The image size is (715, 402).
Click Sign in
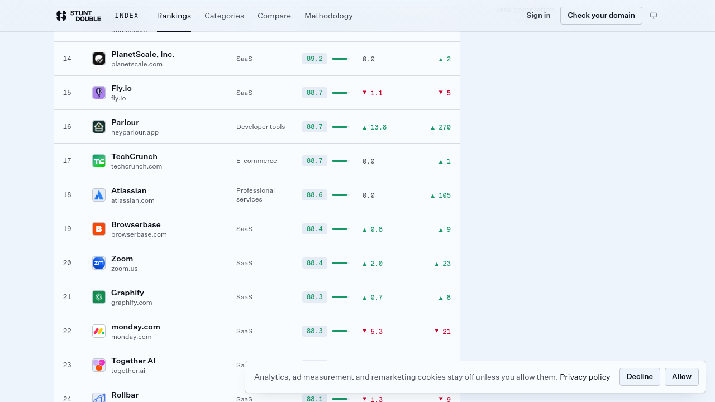(538, 15)
